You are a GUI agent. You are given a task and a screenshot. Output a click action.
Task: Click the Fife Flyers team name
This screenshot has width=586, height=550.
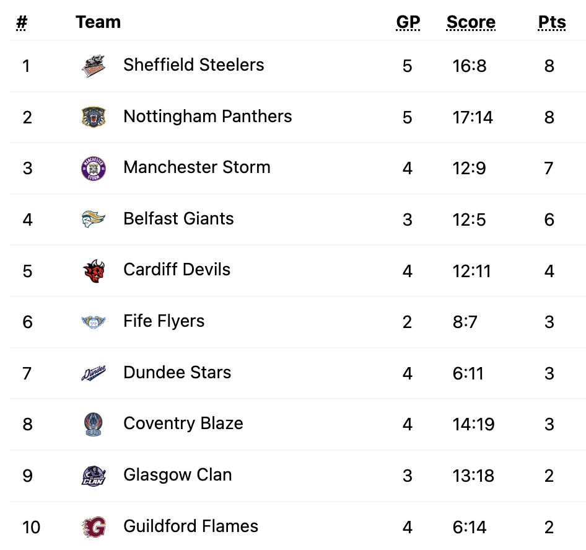[x=164, y=321]
